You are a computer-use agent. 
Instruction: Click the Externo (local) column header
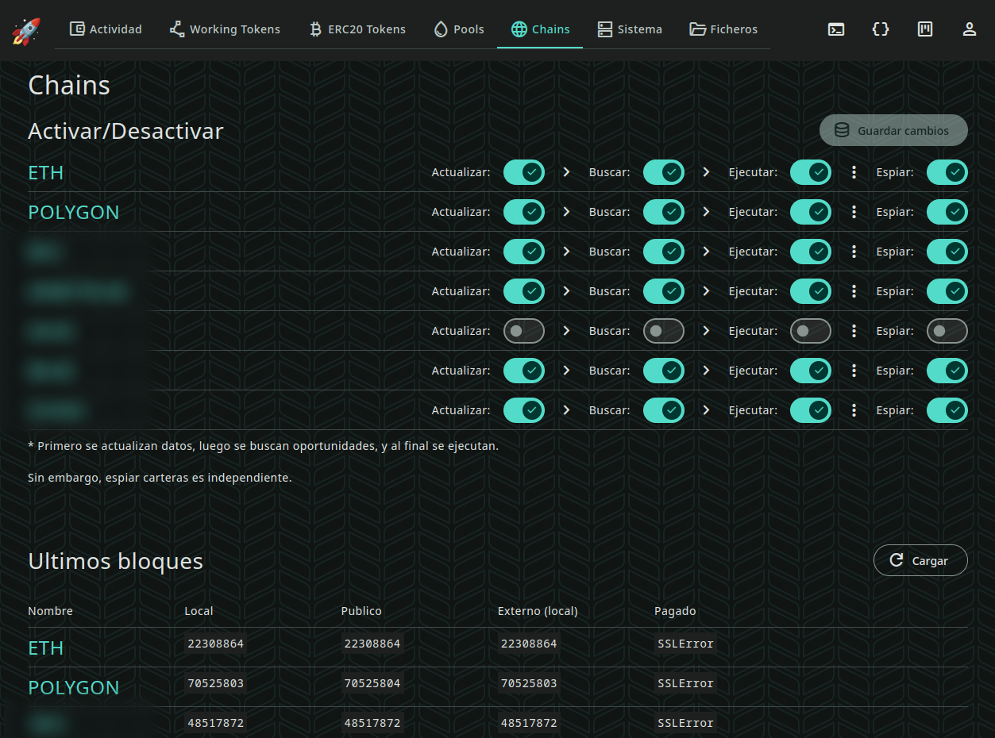(538, 611)
